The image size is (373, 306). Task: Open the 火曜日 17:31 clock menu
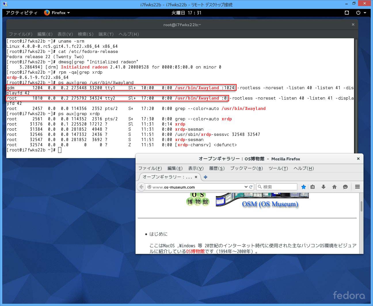[186, 13]
